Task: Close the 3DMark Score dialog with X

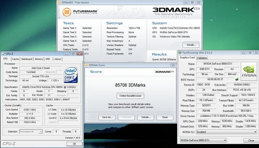Action: point(173,65)
